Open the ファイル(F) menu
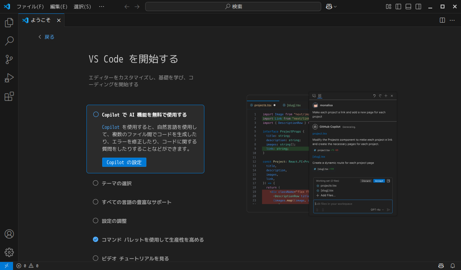Screen dimensions: 461x270 click(30, 7)
